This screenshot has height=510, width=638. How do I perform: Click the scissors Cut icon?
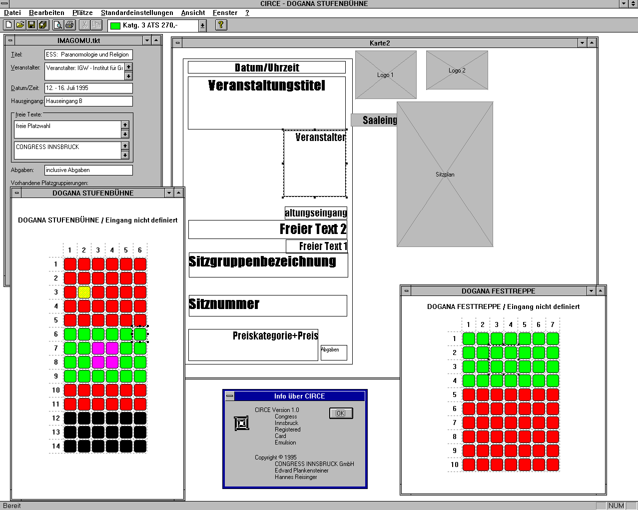pos(84,25)
